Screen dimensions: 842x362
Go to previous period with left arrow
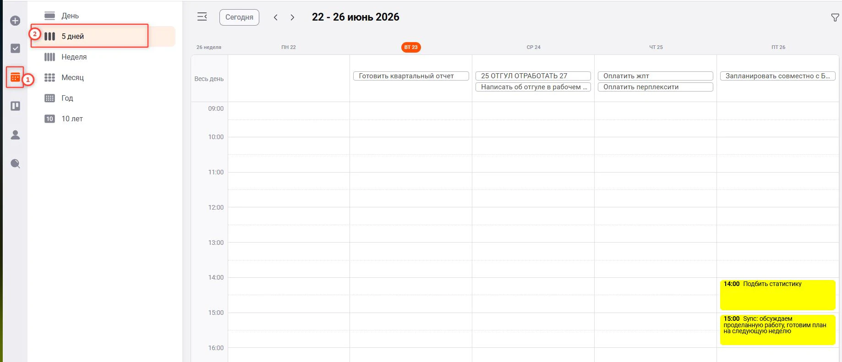(x=275, y=17)
